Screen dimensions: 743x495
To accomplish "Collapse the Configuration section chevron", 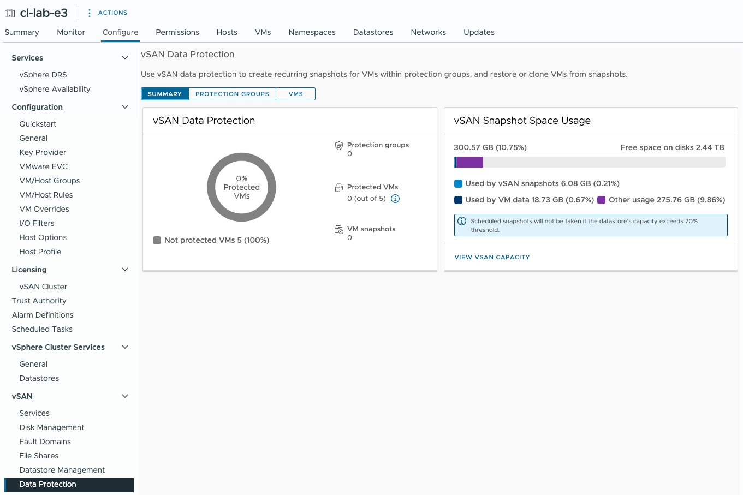I will (125, 107).
